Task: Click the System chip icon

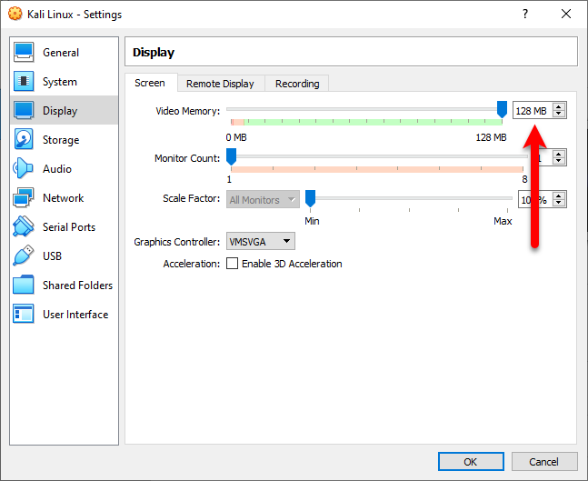Action: (24, 82)
